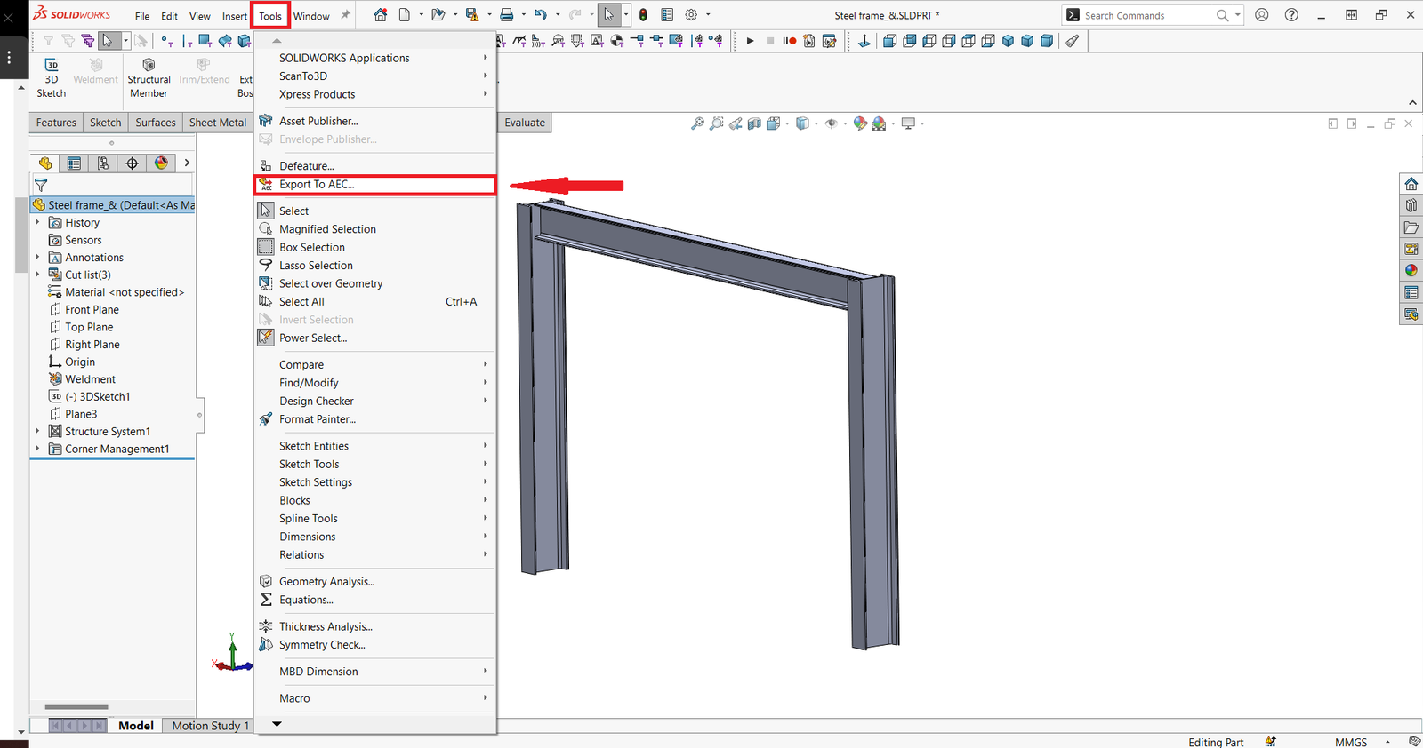Expand the Structure System1 tree node
The image size is (1423, 748).
(x=37, y=431)
